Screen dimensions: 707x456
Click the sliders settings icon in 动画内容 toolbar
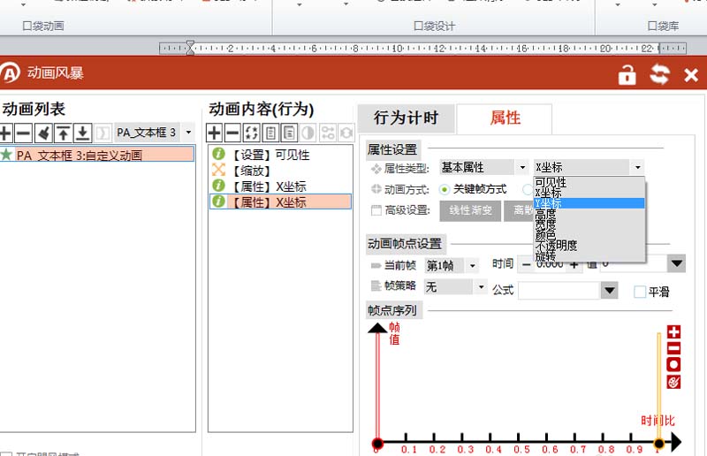coord(327,133)
